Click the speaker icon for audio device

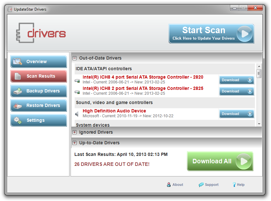click(77, 114)
